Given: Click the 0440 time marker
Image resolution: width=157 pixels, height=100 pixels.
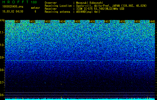Looking at the screenshot, I should (152, 21).
